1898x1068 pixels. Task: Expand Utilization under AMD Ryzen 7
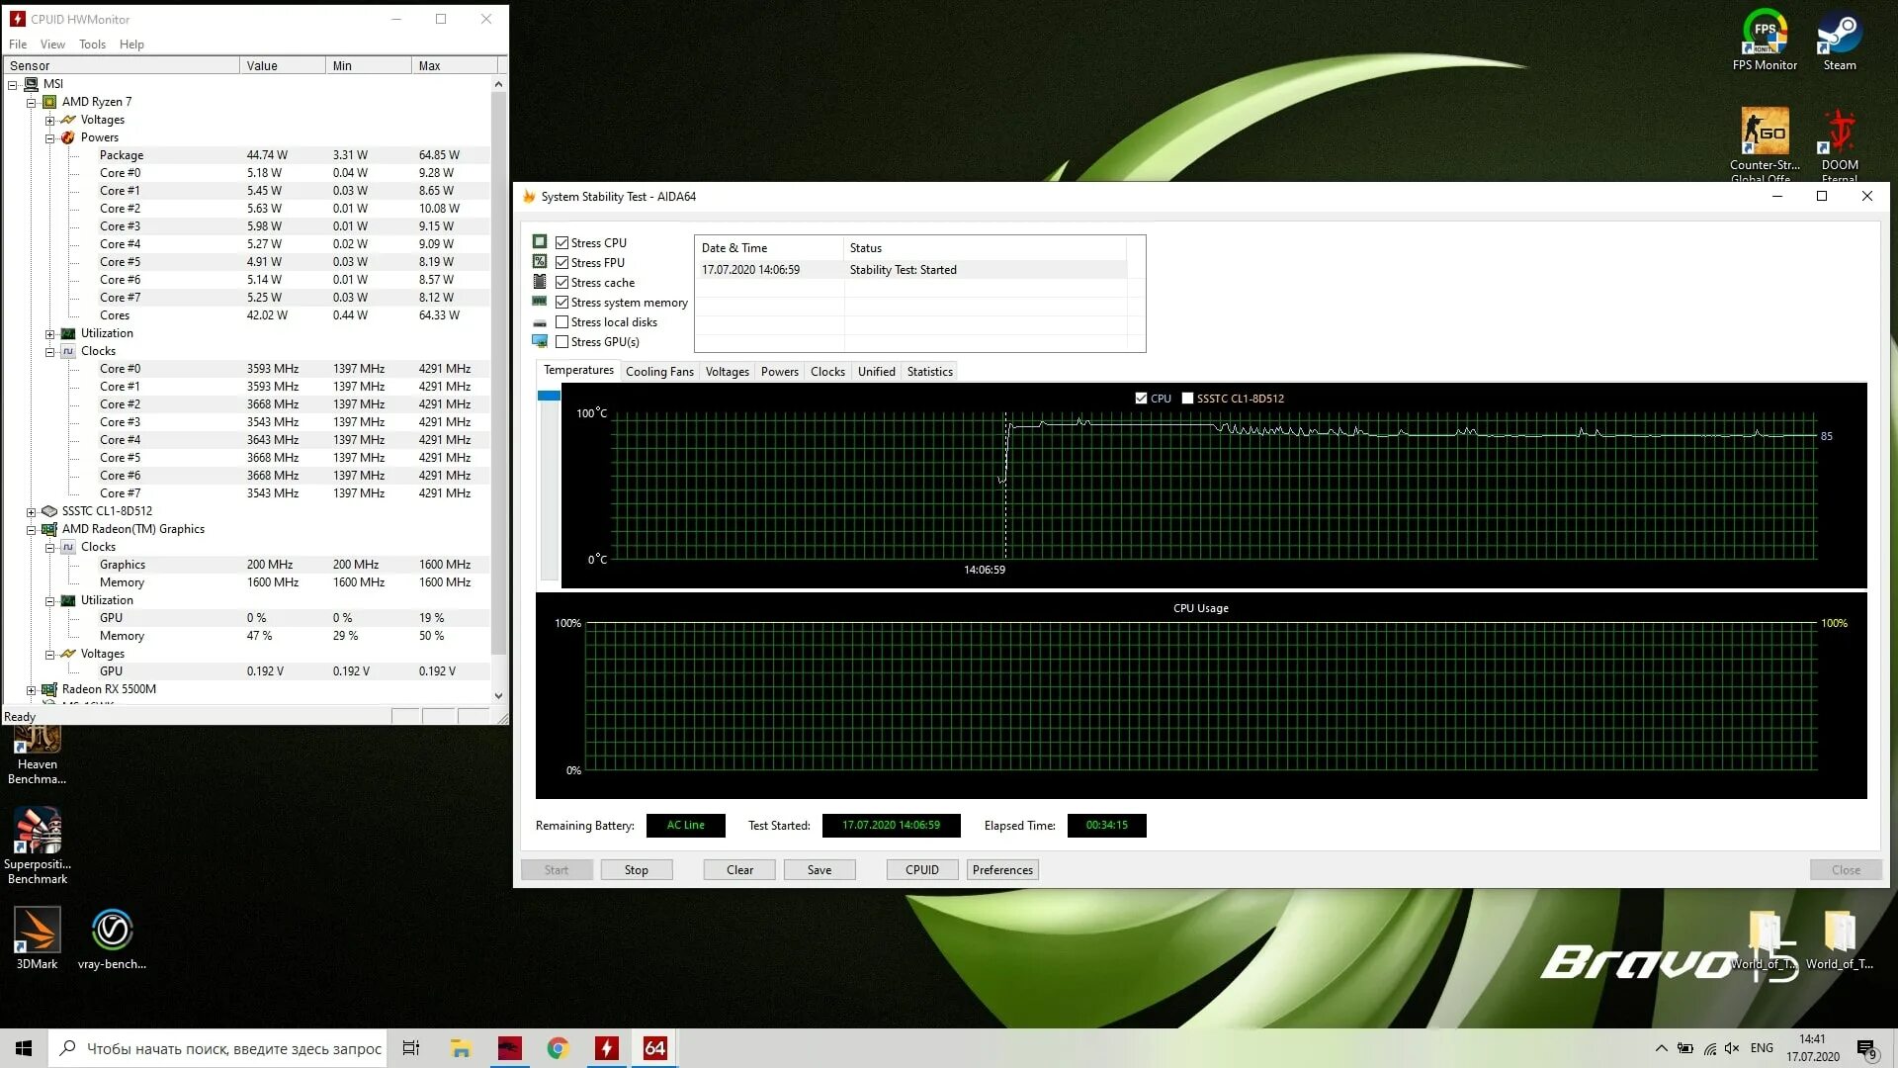(x=49, y=334)
